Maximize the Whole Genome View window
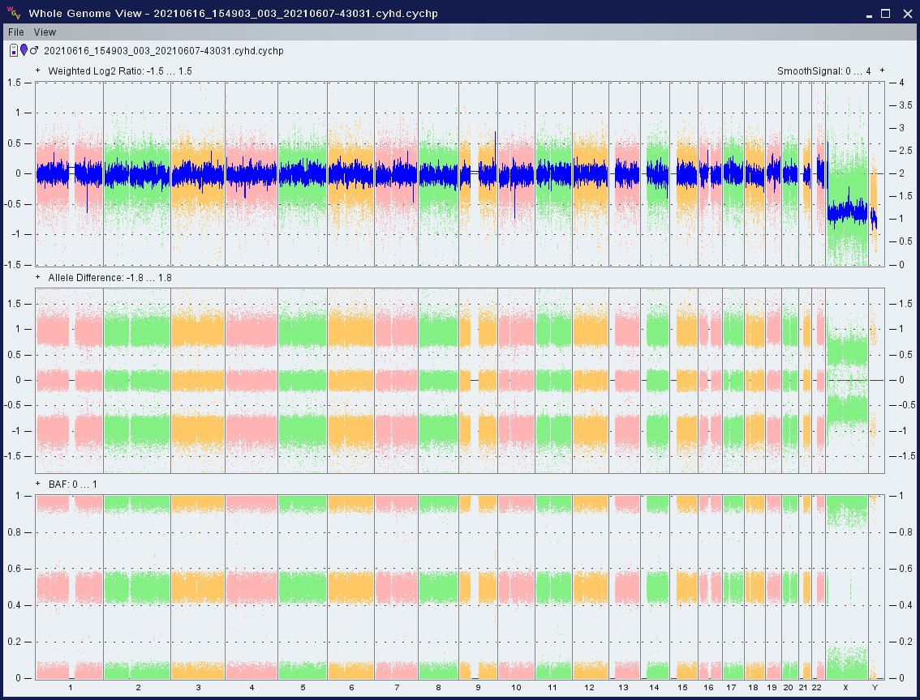The image size is (920, 700). click(886, 13)
